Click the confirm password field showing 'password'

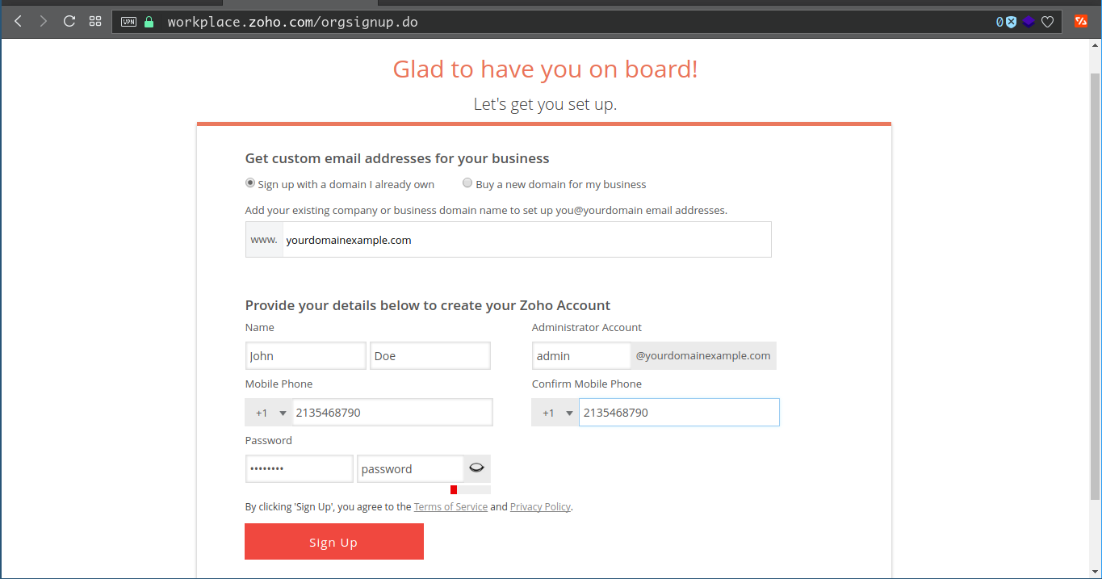(x=410, y=469)
